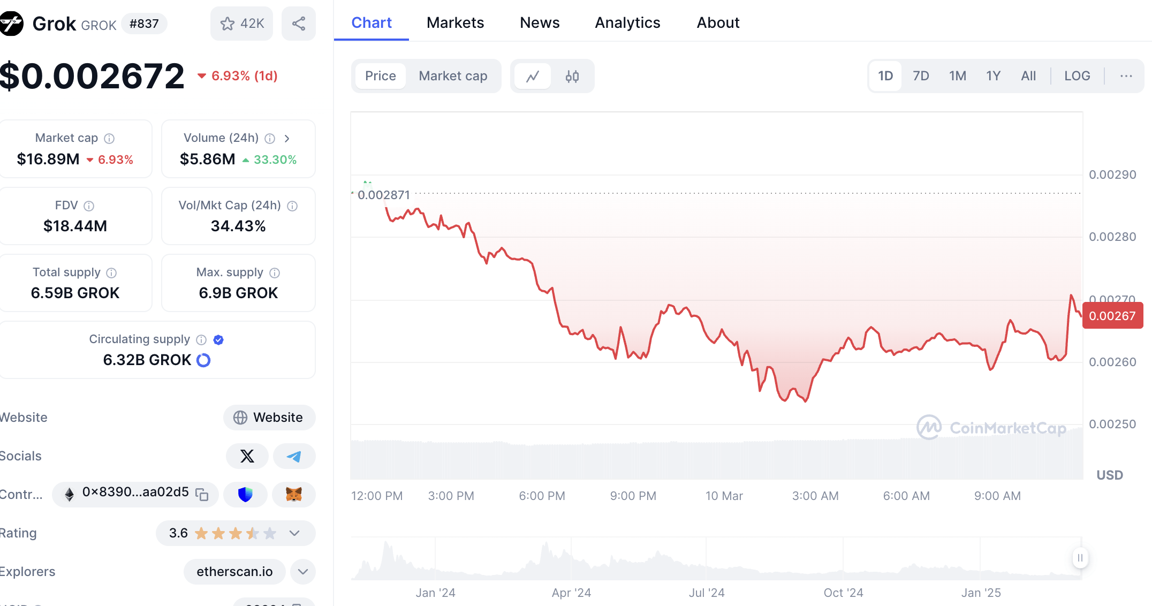Image resolution: width=1152 pixels, height=606 pixels.
Task: Copy the contract address 0x8390...aa02d5
Action: (x=202, y=494)
